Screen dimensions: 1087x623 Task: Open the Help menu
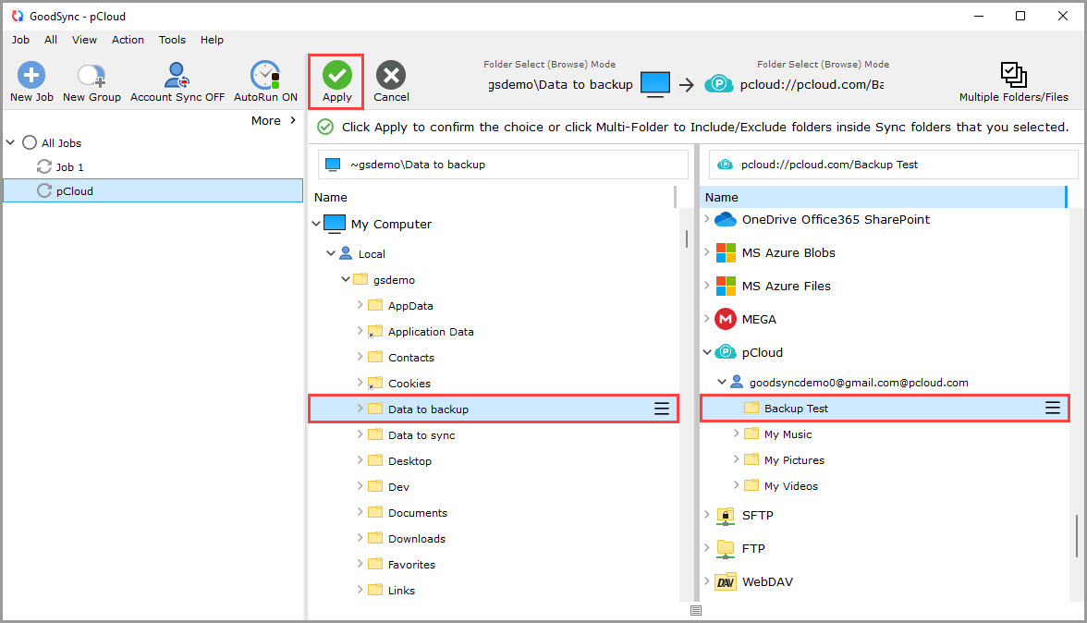[x=212, y=40]
